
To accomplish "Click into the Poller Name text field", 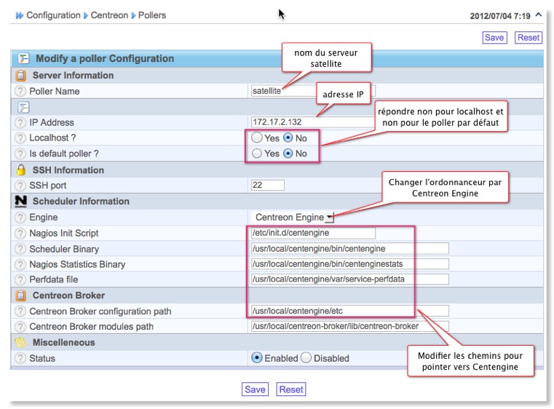I will [313, 91].
